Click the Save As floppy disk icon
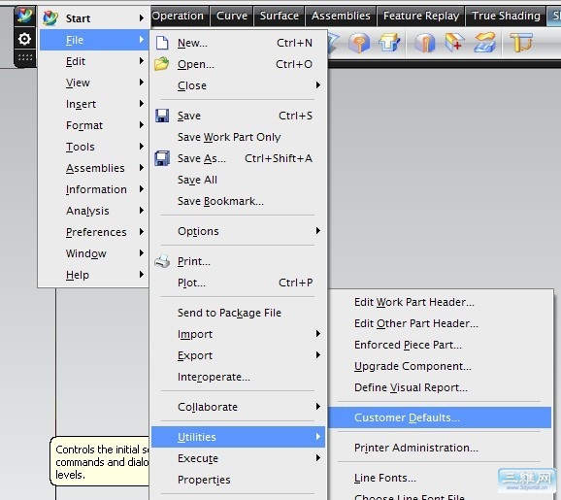Screen dimensions: 561x500 [162, 158]
